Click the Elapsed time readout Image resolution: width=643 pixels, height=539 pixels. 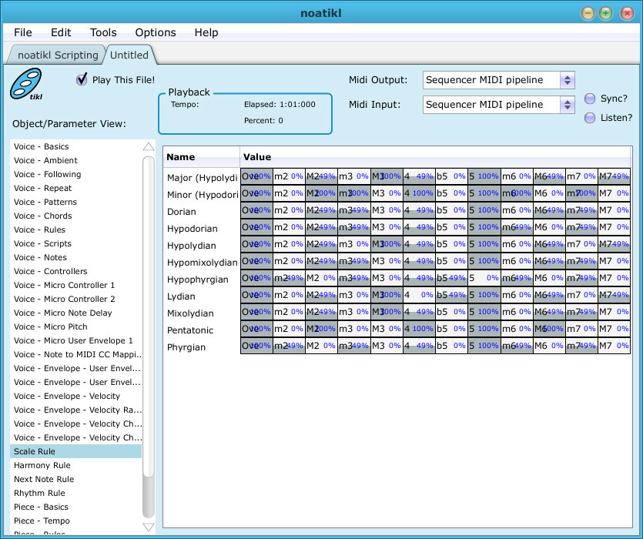point(280,104)
